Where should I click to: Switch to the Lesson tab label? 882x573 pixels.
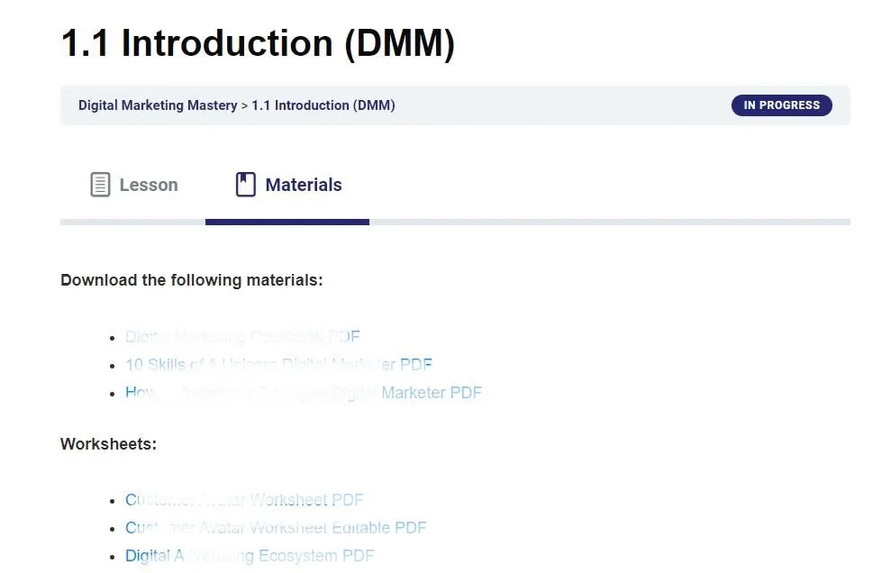(149, 185)
